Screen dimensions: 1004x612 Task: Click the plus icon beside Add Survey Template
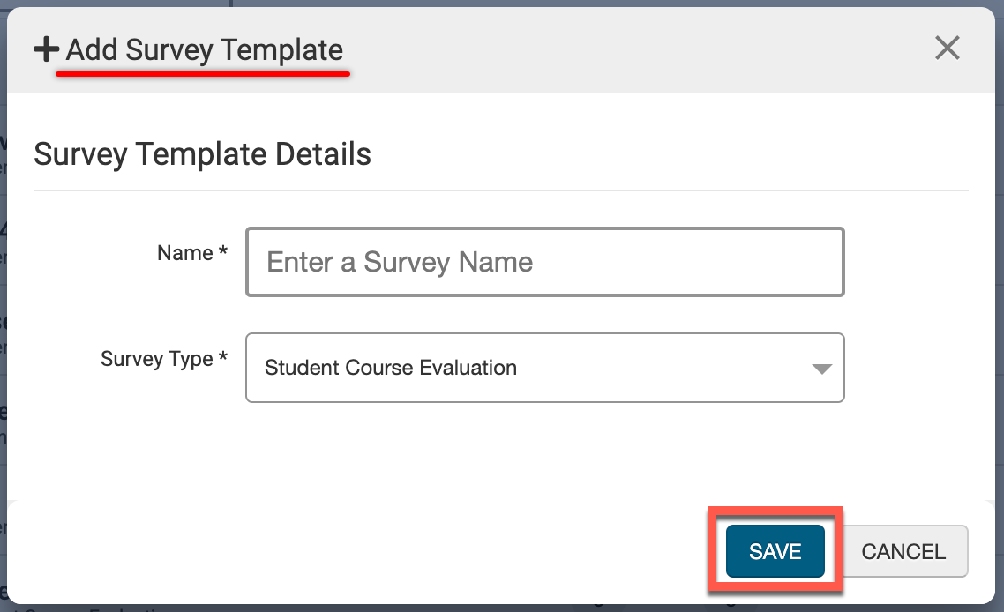46,50
